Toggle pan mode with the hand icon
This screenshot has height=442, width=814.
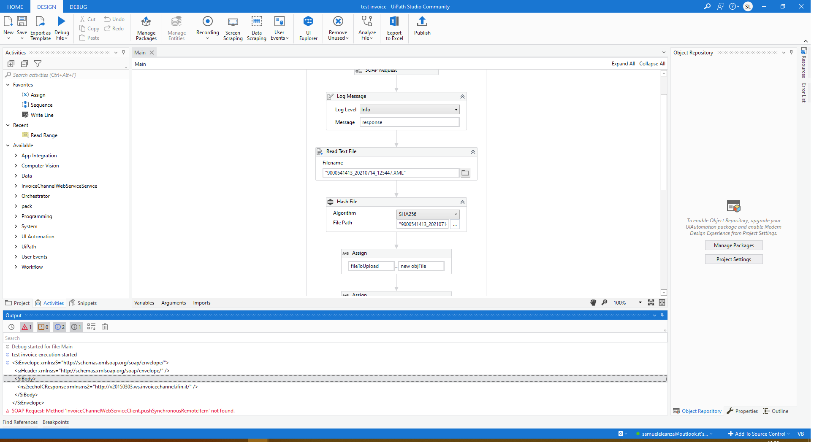pos(593,302)
